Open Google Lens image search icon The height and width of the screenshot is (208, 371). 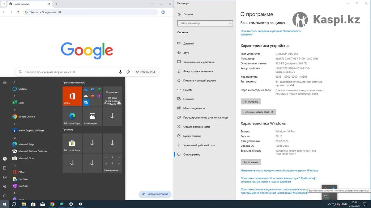coord(128,72)
